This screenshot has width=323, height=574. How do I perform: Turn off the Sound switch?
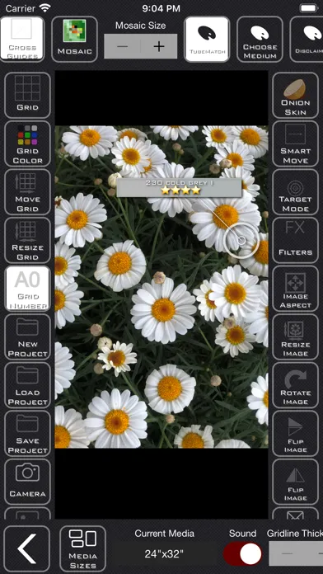point(242,553)
